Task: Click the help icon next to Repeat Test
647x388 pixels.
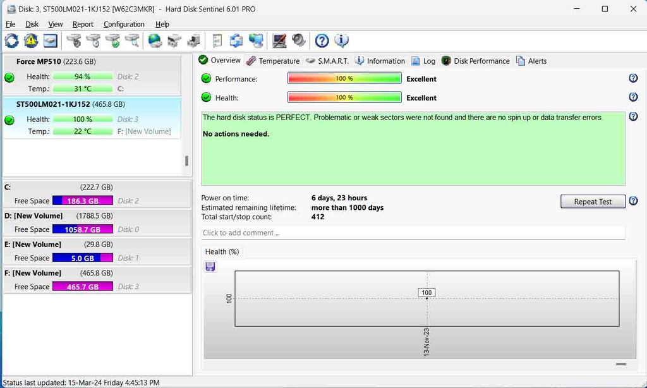Action: point(633,201)
